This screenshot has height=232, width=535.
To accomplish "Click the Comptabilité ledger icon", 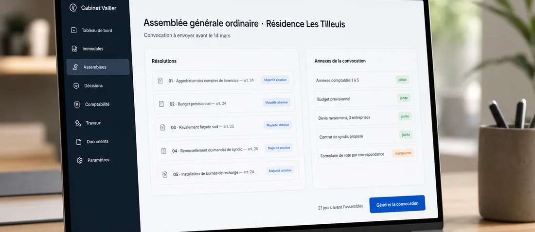I will 77,104.
